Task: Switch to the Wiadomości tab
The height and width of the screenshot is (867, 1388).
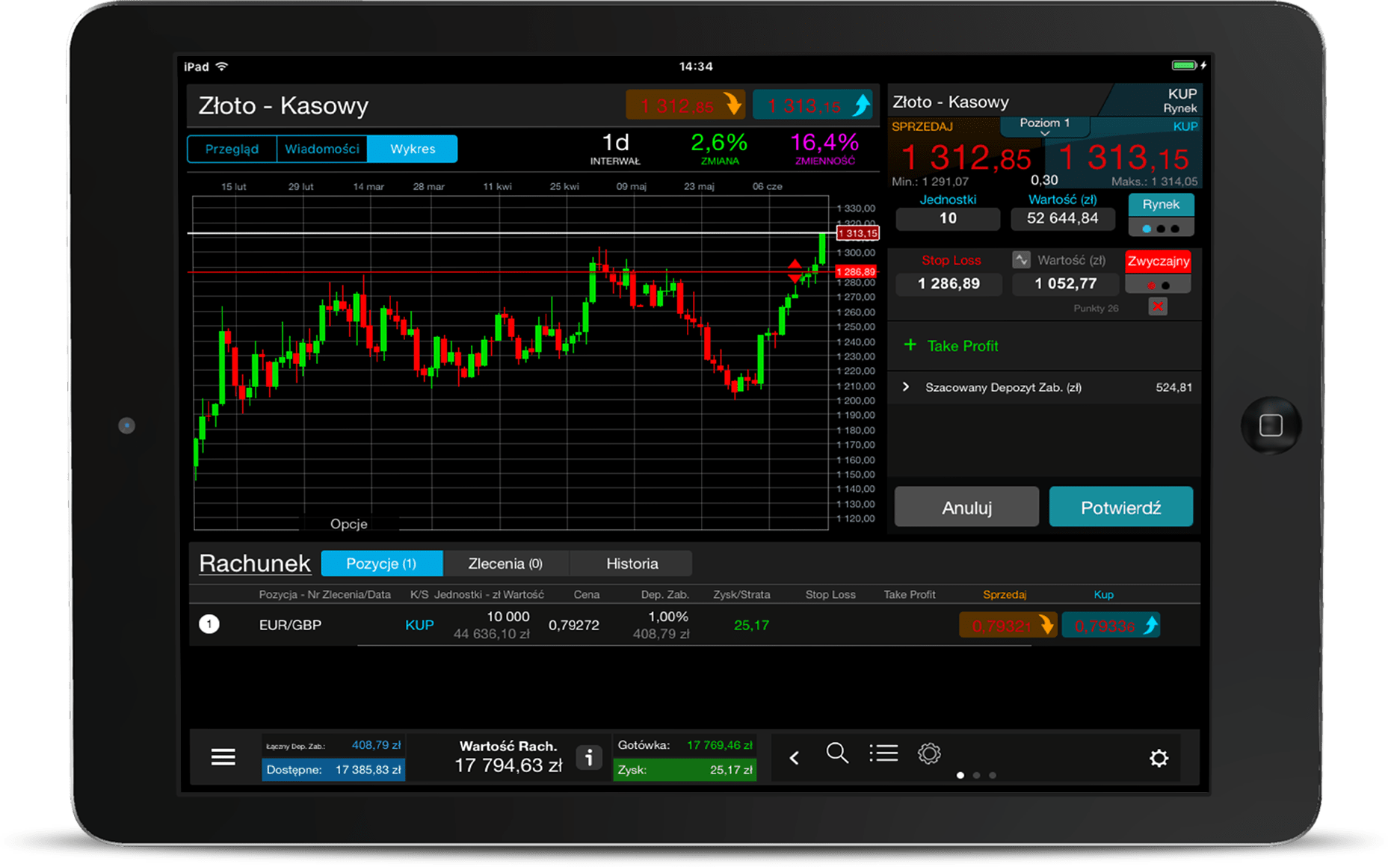Action: (x=322, y=149)
